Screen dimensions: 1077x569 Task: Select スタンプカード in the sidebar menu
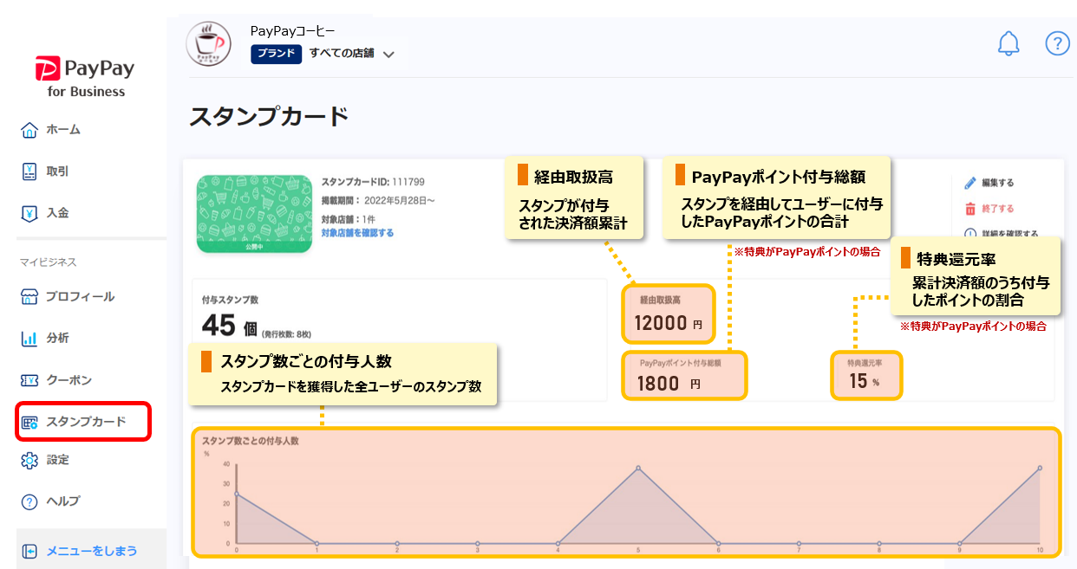tap(85, 422)
